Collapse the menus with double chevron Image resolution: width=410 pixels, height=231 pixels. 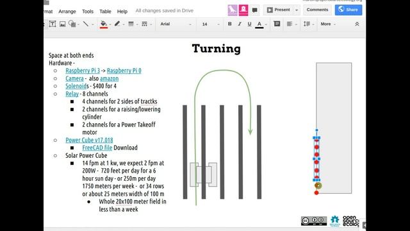pos(357,24)
